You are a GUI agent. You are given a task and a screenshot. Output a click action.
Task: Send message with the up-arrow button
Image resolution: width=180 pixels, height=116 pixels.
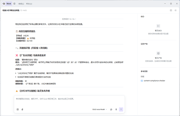click(121, 109)
